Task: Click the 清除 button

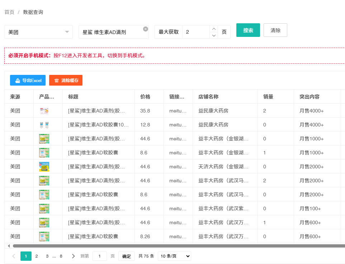Action: click(x=275, y=30)
